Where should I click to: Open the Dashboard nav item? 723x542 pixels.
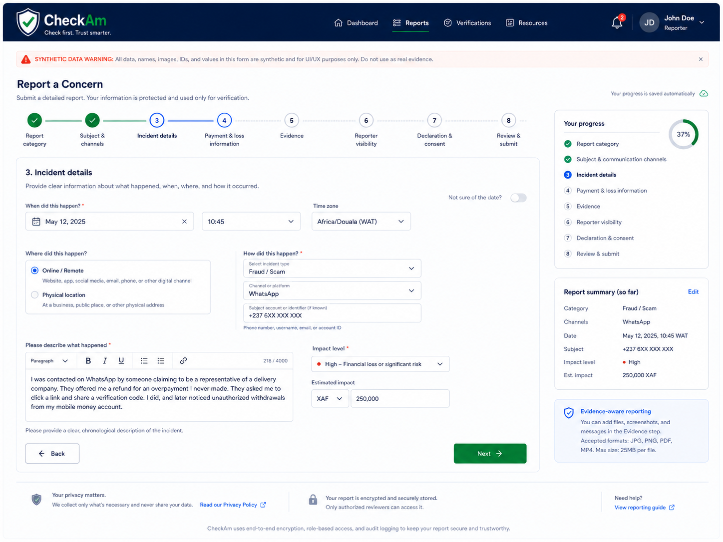356,23
